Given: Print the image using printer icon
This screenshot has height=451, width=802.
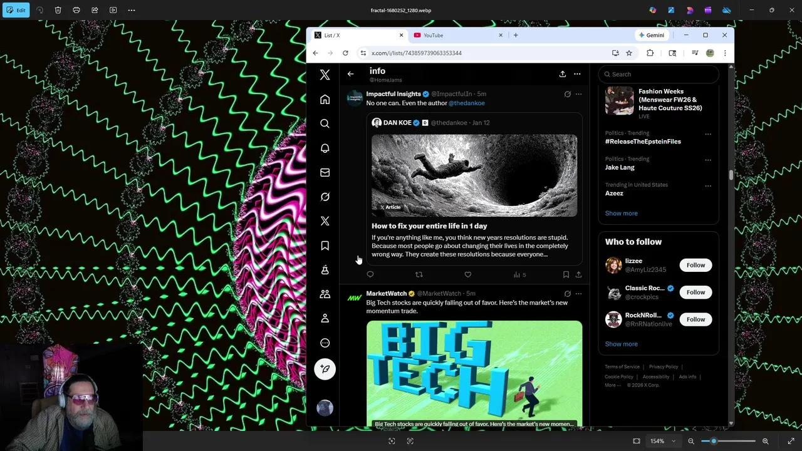Looking at the screenshot, I should point(76,10).
